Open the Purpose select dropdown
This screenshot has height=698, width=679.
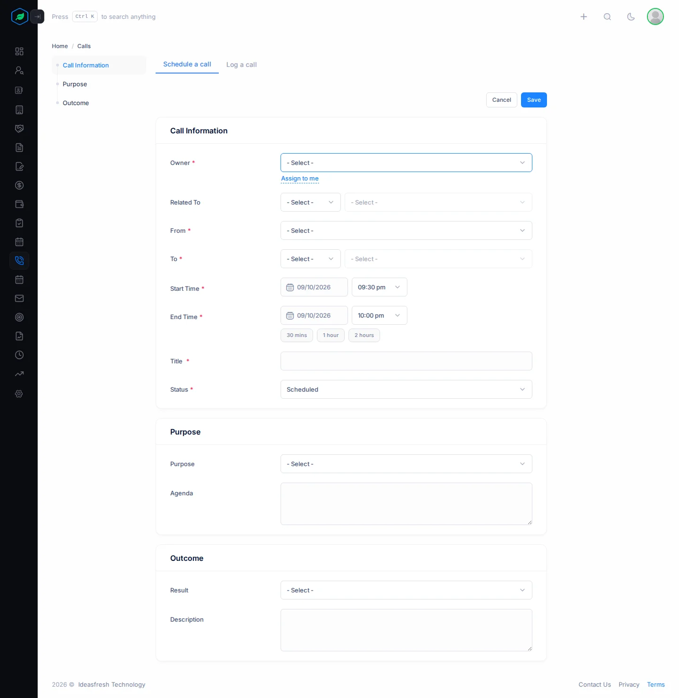coord(406,464)
